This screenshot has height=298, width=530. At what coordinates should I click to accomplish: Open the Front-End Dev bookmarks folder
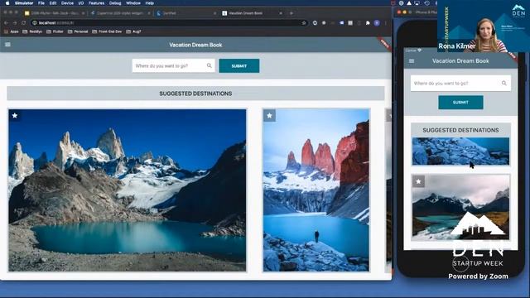point(107,31)
